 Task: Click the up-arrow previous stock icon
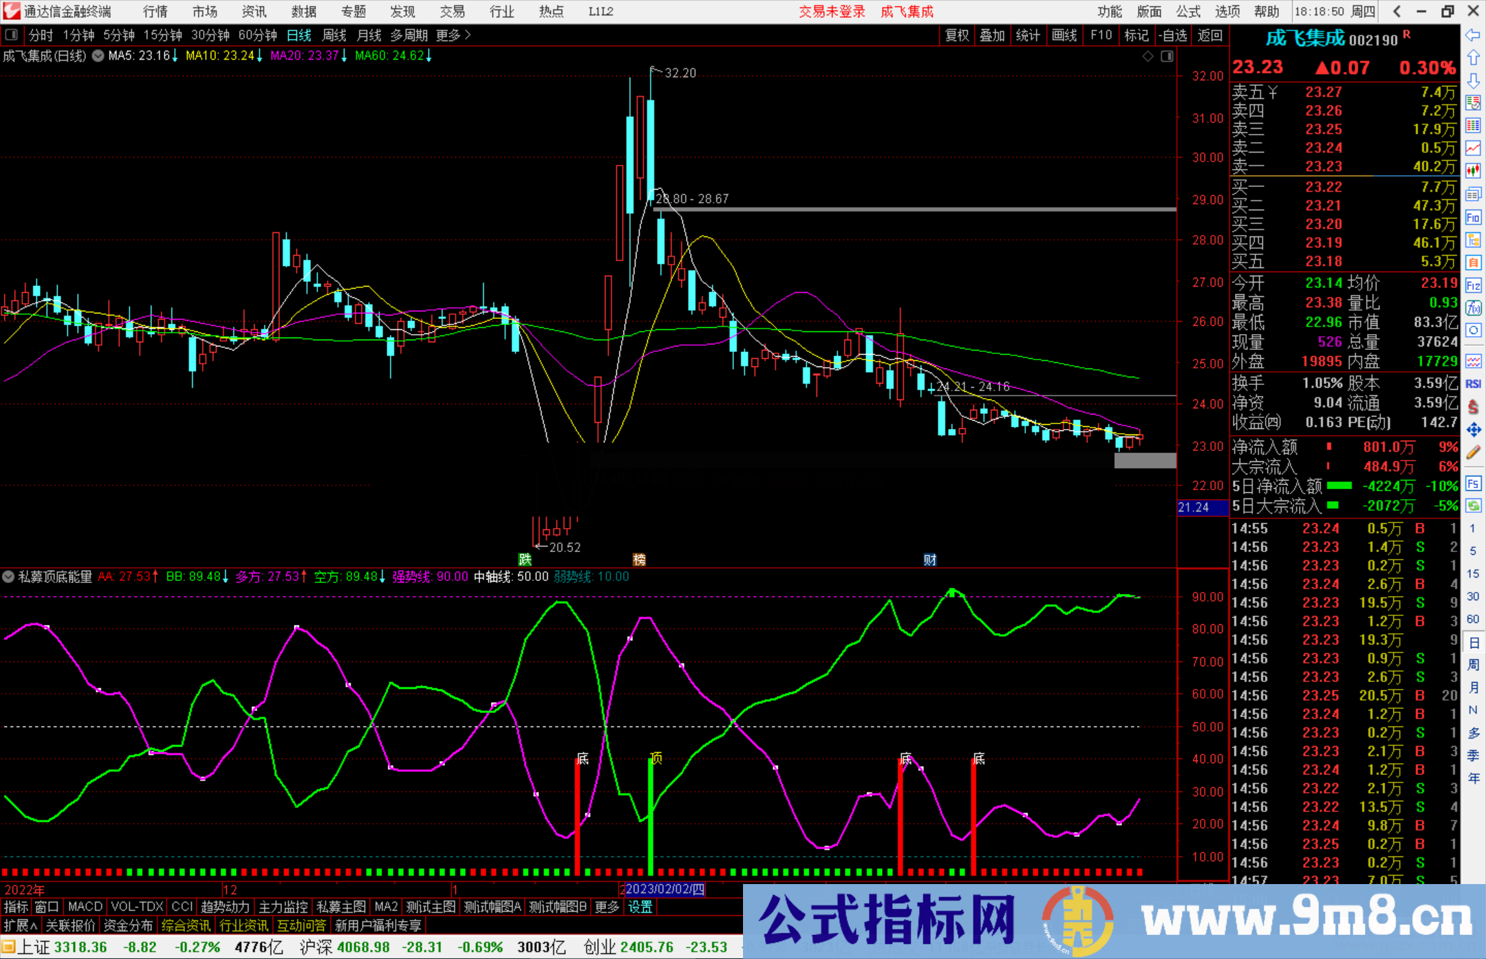click(1474, 56)
